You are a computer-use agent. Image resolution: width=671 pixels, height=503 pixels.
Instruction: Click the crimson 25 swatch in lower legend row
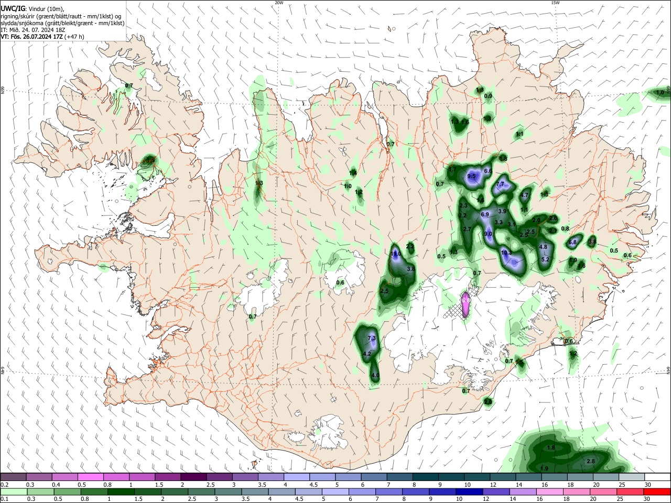[630, 491]
